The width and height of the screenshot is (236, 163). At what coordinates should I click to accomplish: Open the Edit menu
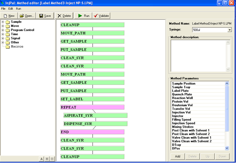tap(10, 8)
